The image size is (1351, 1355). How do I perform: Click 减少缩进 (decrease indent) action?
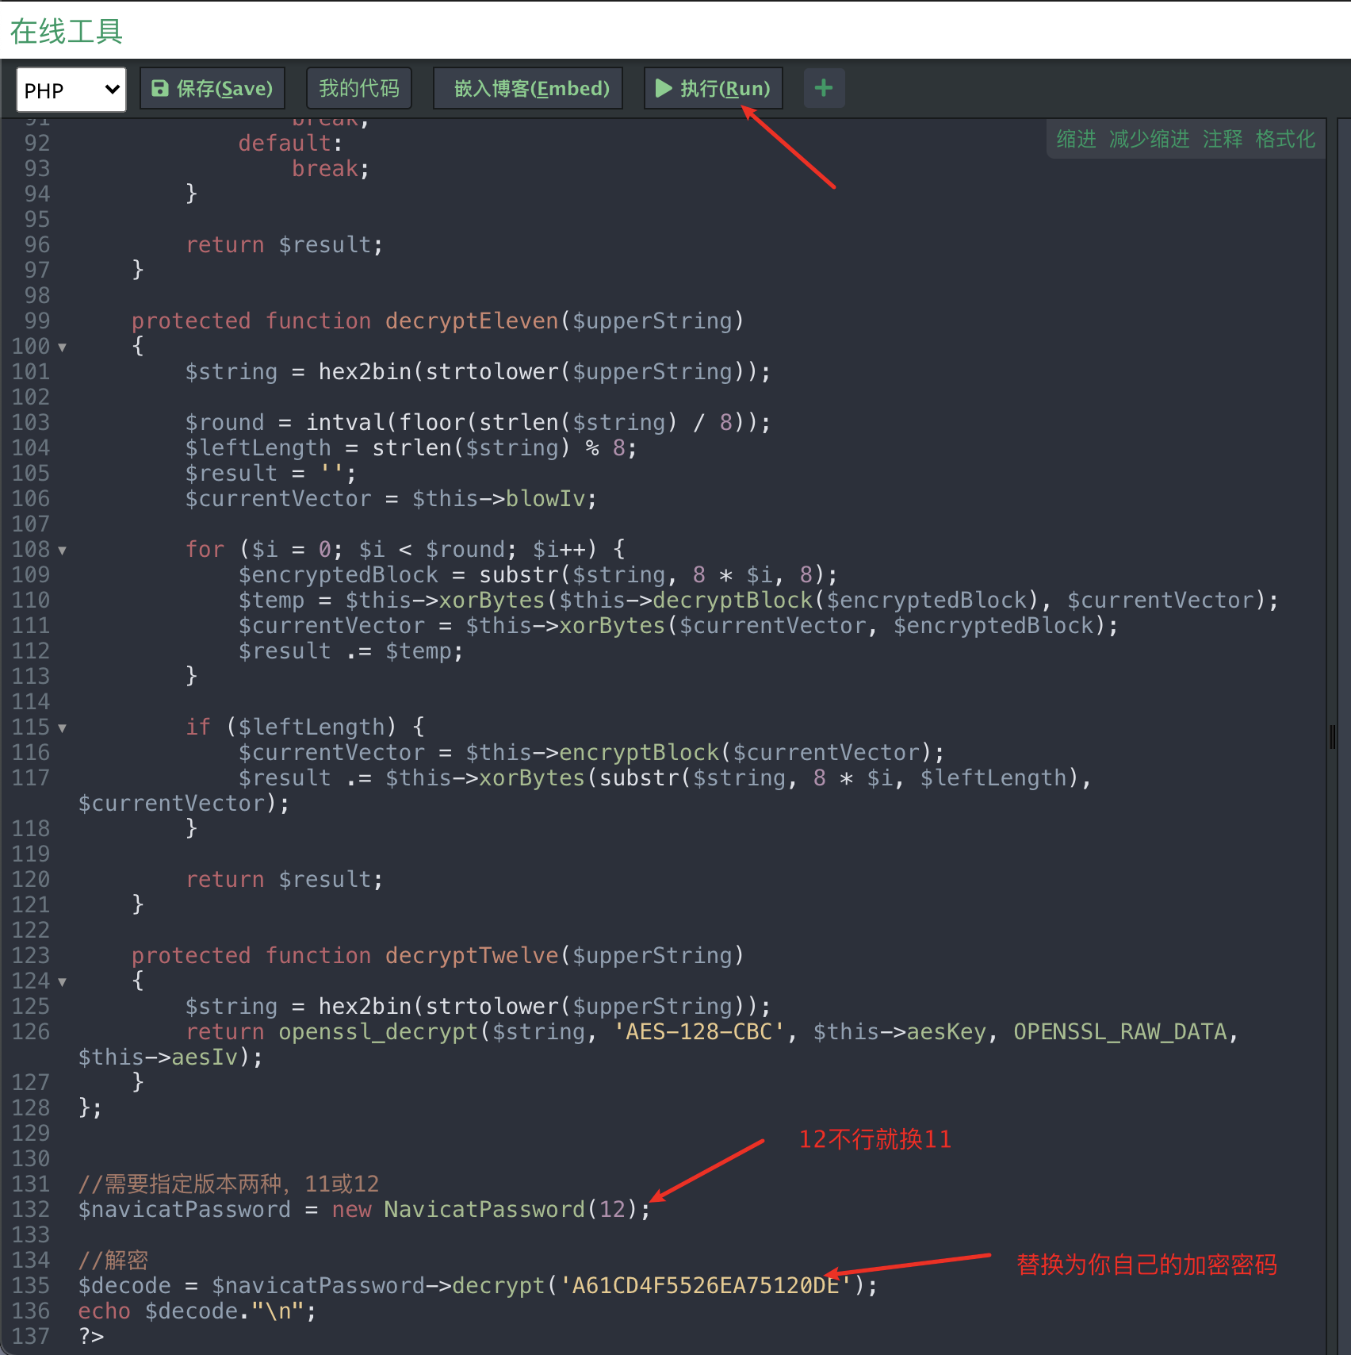[x=1150, y=140]
